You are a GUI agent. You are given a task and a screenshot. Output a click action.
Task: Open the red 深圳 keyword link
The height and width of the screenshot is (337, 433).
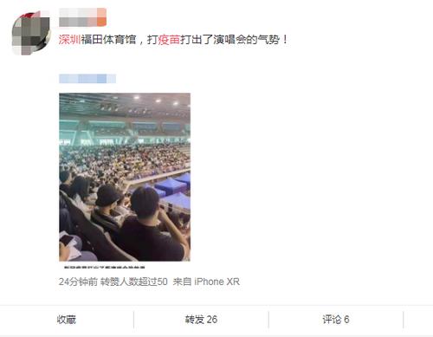[x=69, y=40]
